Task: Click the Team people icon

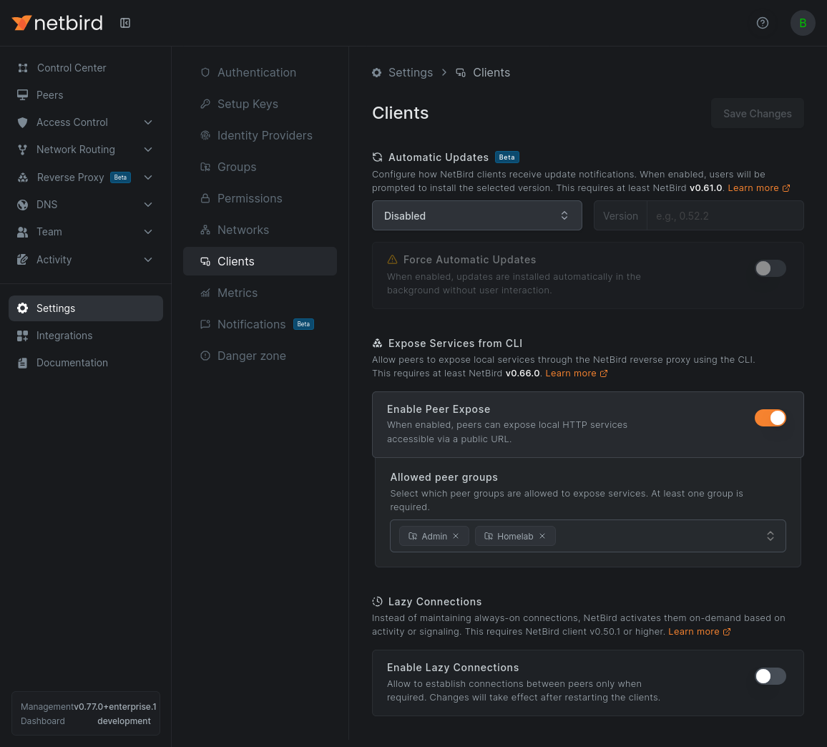Action: tap(22, 232)
